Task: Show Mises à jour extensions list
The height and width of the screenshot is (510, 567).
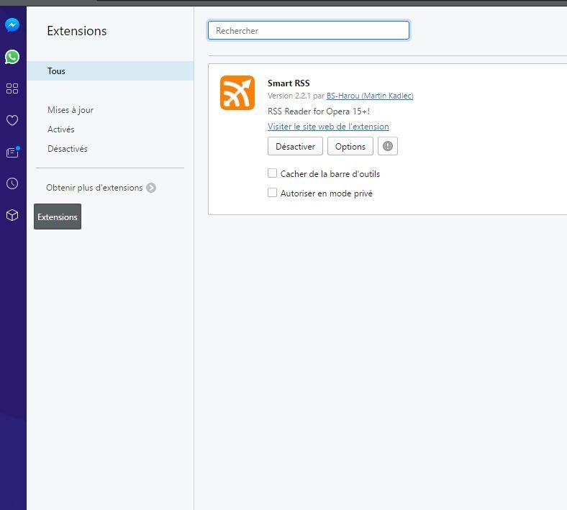Action: [x=71, y=110]
